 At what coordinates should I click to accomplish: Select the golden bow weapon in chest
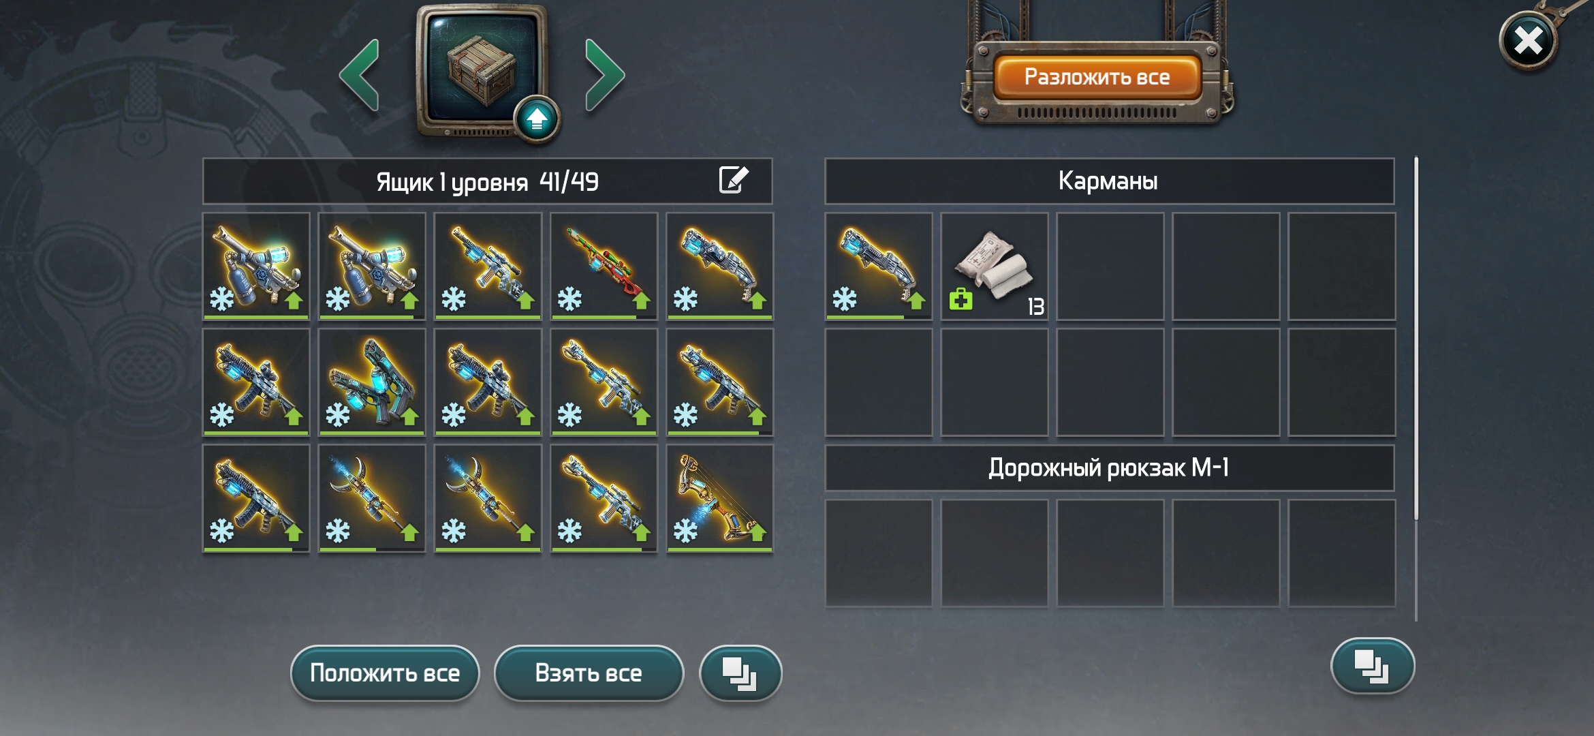[719, 498]
